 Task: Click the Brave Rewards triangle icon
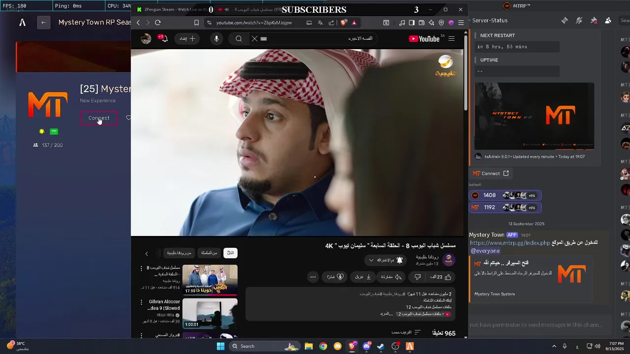click(354, 23)
